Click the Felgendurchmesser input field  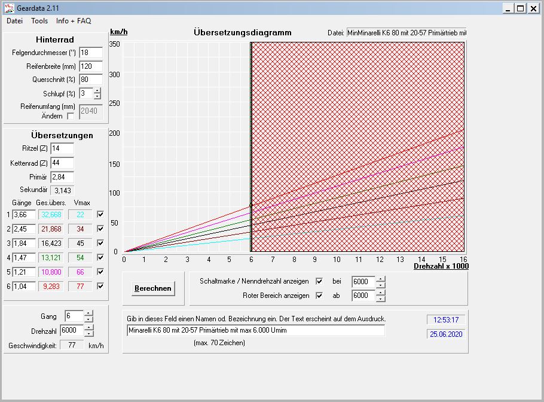[90, 53]
